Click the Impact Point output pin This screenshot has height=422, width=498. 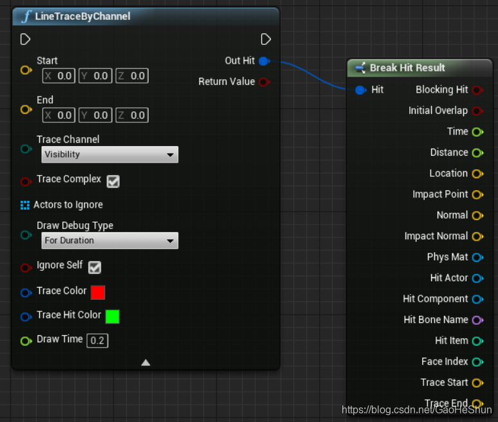477,195
